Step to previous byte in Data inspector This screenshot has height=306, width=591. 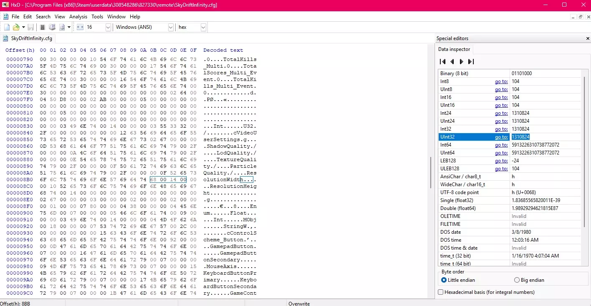[452, 62]
